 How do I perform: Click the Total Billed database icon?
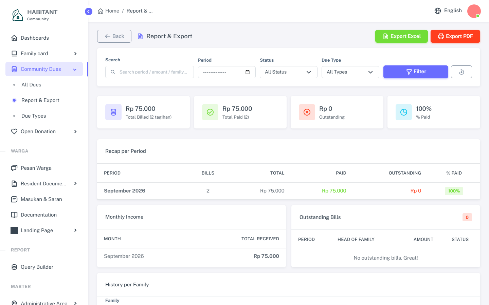click(x=113, y=112)
